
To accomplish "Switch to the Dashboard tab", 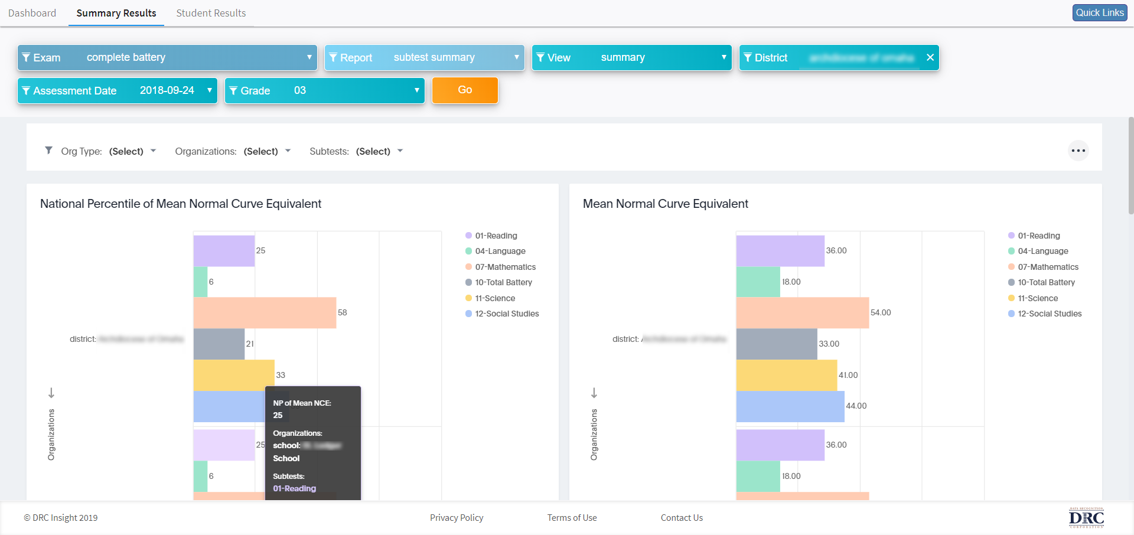I will tap(32, 13).
